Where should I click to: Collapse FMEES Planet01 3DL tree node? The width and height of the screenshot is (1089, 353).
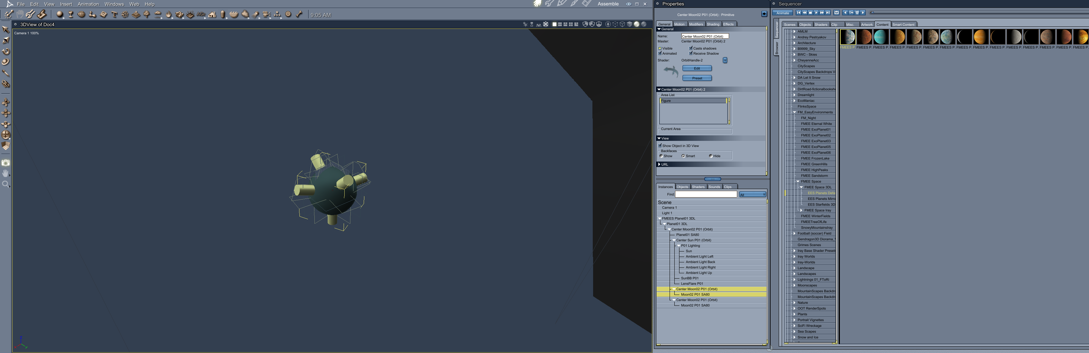[660, 219]
